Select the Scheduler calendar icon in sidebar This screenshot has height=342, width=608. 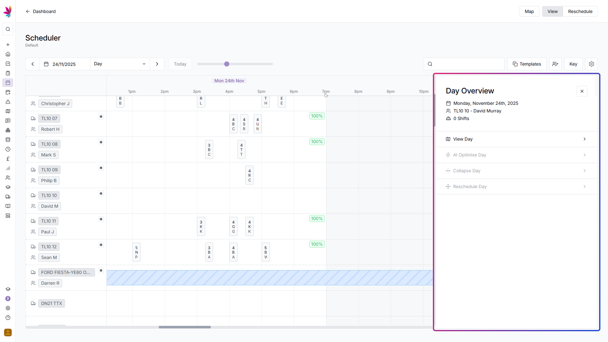[x=8, y=83]
